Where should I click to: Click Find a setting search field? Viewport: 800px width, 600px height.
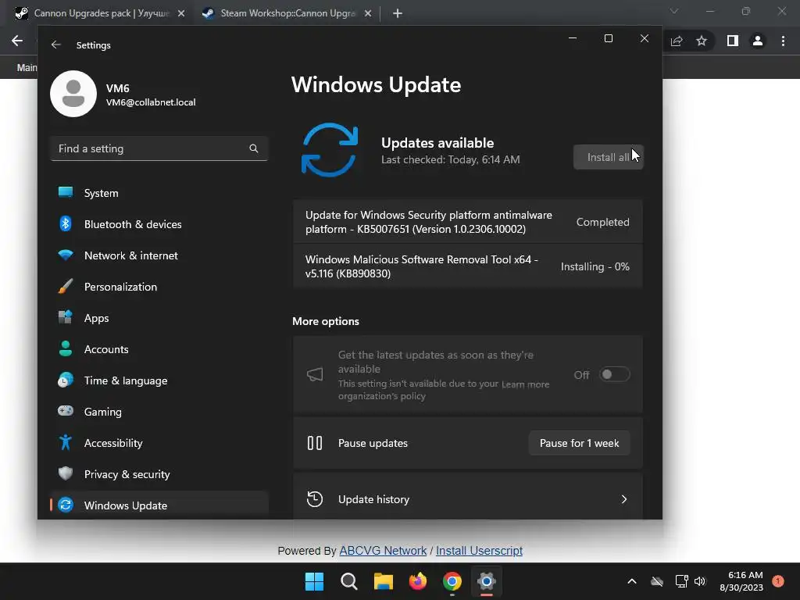pyautogui.click(x=159, y=148)
